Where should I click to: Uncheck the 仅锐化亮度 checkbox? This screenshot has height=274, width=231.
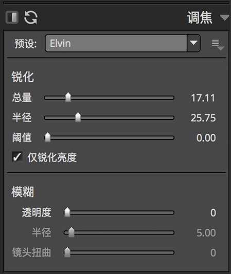(x=17, y=157)
